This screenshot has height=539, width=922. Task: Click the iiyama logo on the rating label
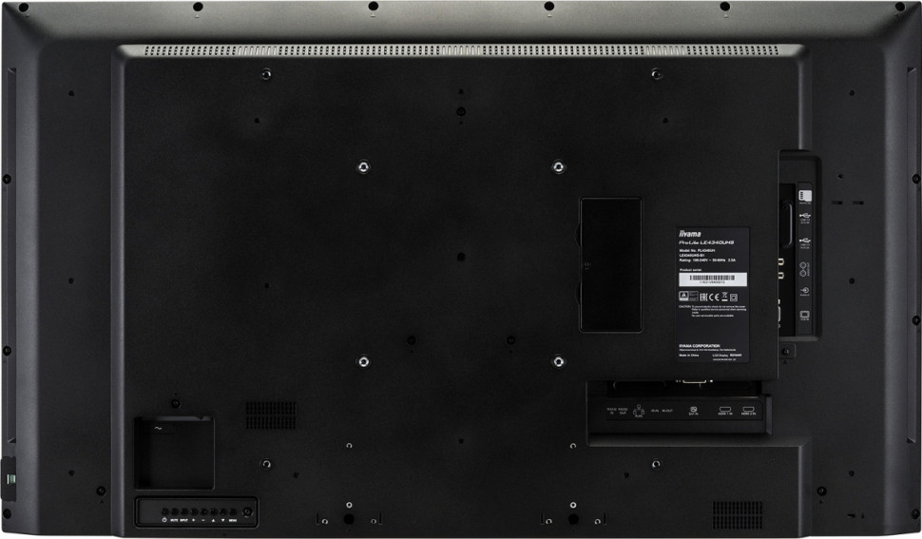click(690, 234)
